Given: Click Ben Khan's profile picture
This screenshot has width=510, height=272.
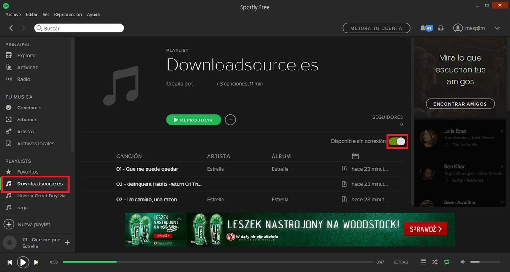Looking at the screenshot, I should (x=428, y=173).
